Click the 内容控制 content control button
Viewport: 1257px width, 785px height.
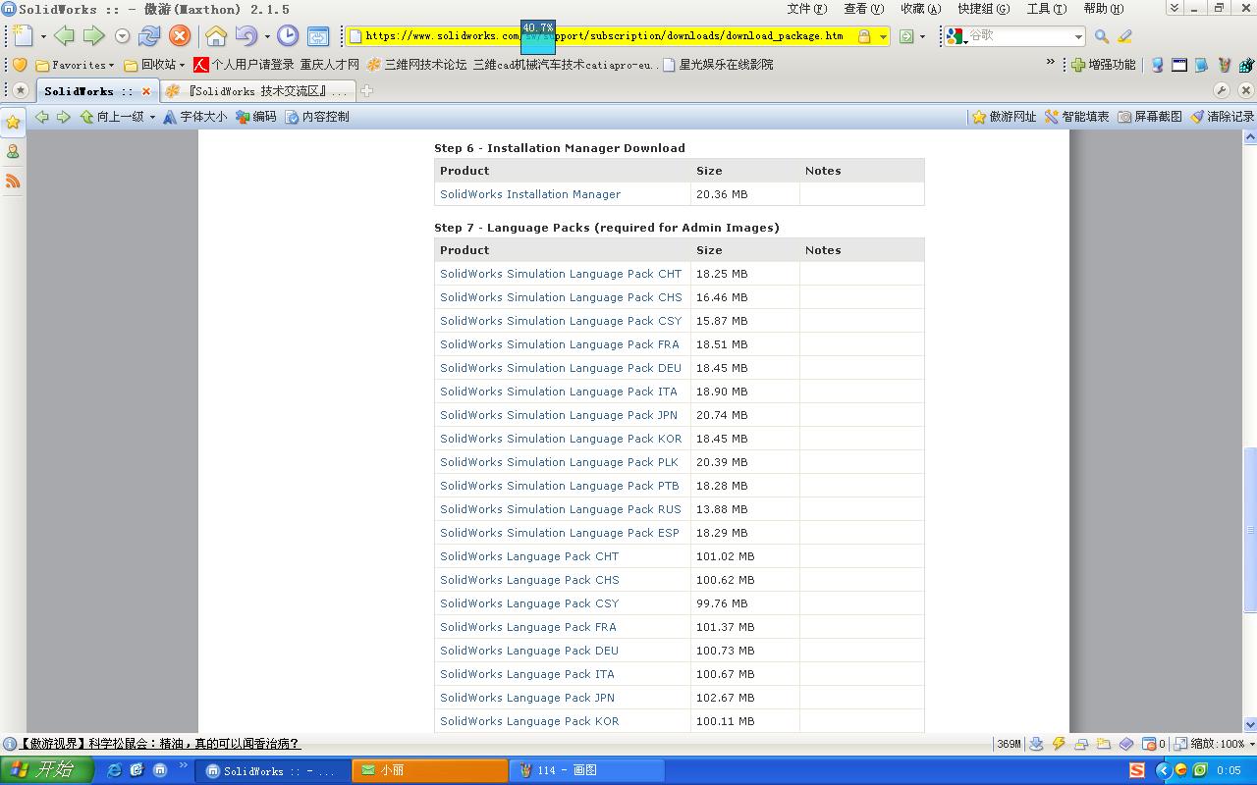pyautogui.click(x=316, y=117)
